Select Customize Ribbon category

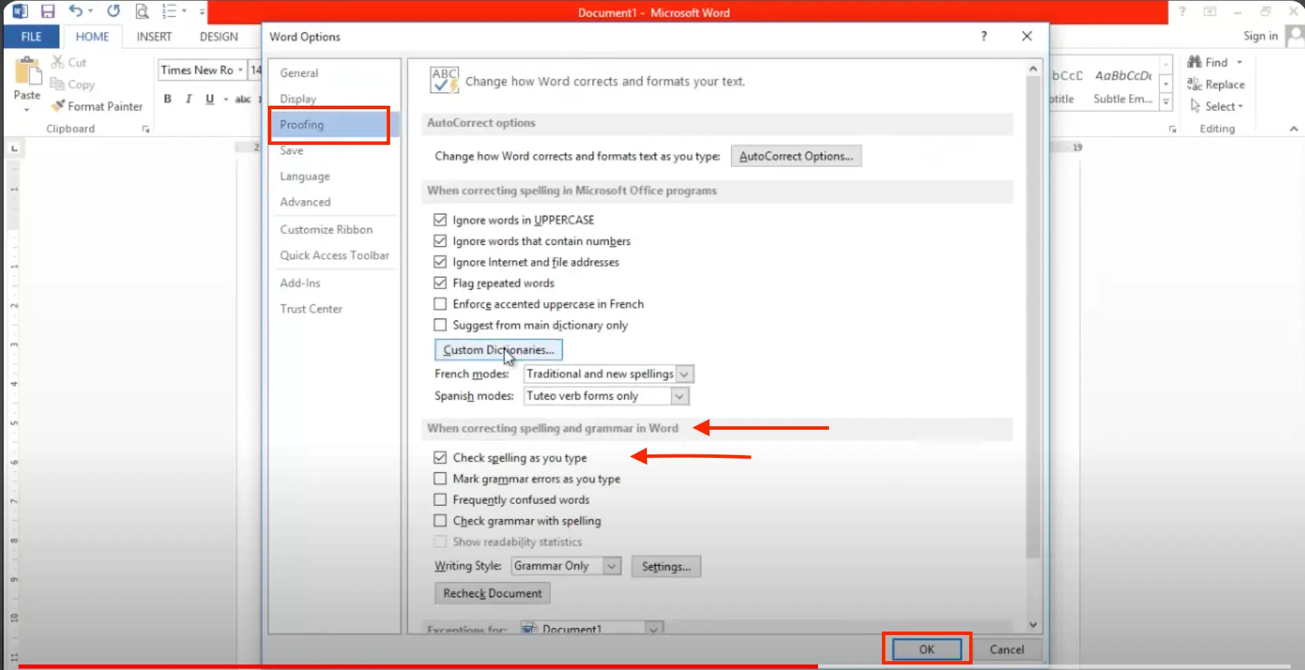coord(334,229)
